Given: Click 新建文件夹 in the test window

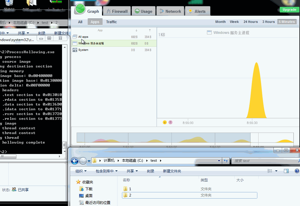Looking at the screenshot, I should pyautogui.click(x=172, y=171).
